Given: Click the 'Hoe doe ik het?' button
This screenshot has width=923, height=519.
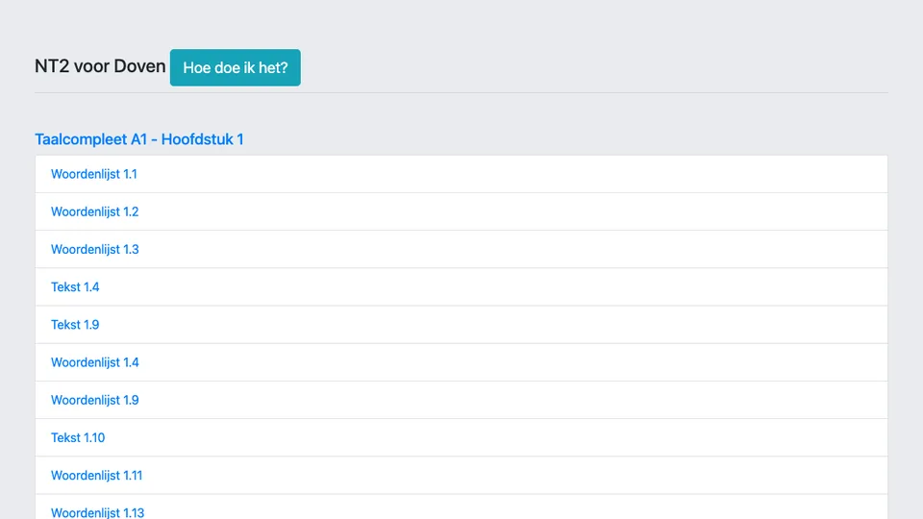Looking at the screenshot, I should click(x=235, y=67).
